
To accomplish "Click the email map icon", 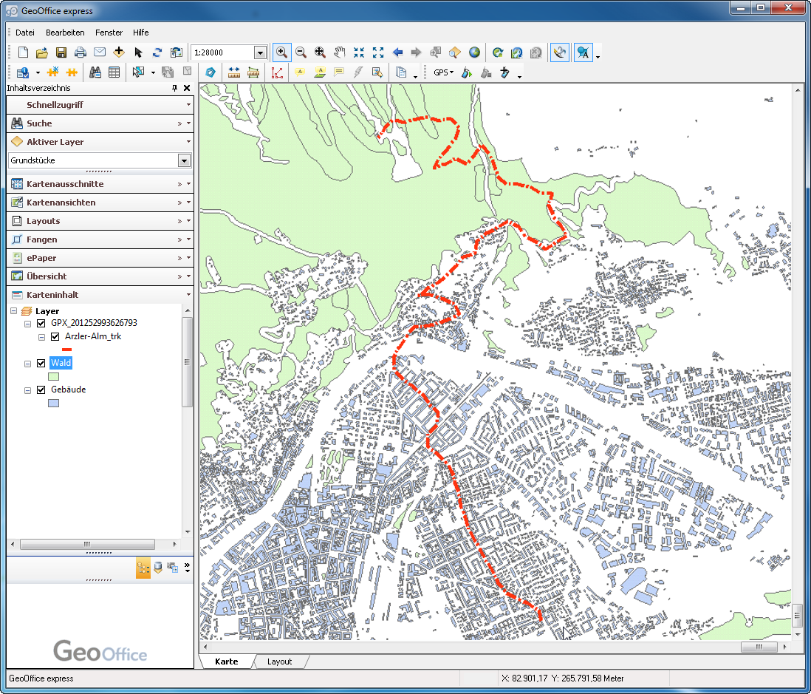I will point(99,52).
